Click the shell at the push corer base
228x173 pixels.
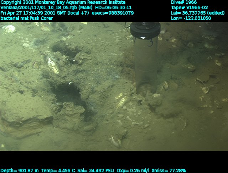point(164,85)
